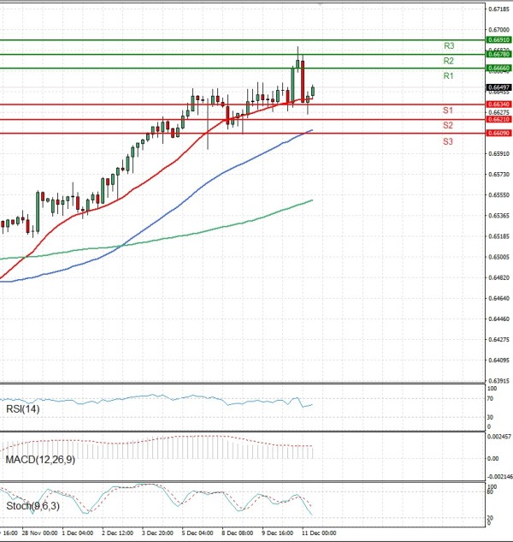Viewport: 513px width, 542px height.
Task: Select the S3 support level label
Action: [447, 140]
